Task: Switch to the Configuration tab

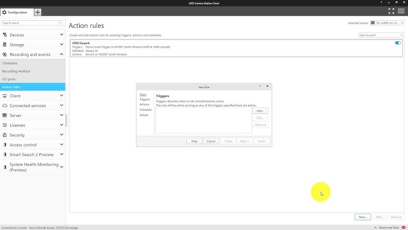Action: [x=17, y=13]
